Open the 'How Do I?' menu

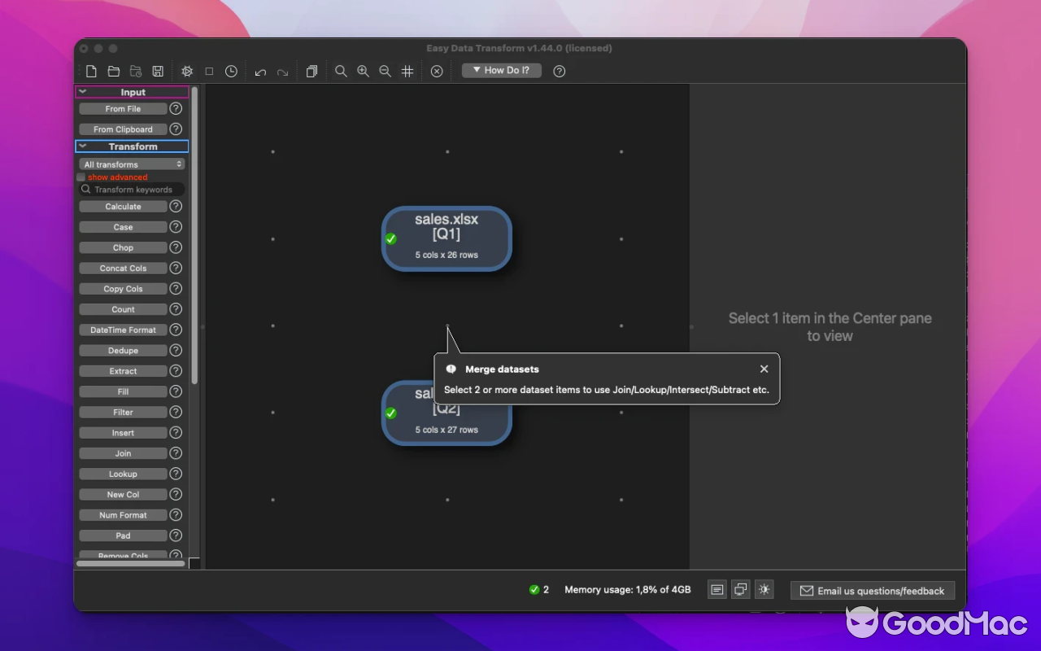(501, 71)
